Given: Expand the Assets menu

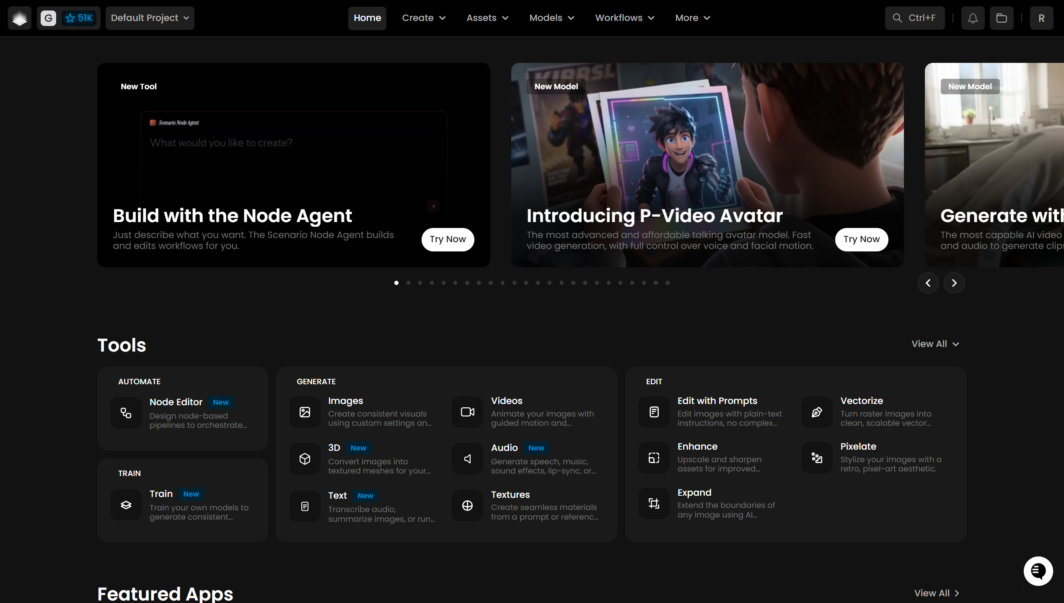Looking at the screenshot, I should 487,18.
